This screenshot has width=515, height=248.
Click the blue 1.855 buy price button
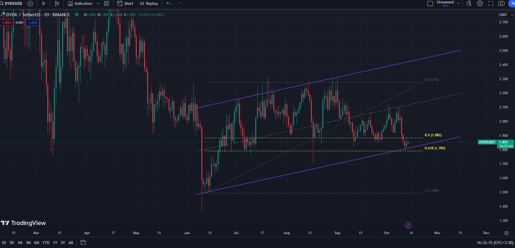click(x=33, y=22)
